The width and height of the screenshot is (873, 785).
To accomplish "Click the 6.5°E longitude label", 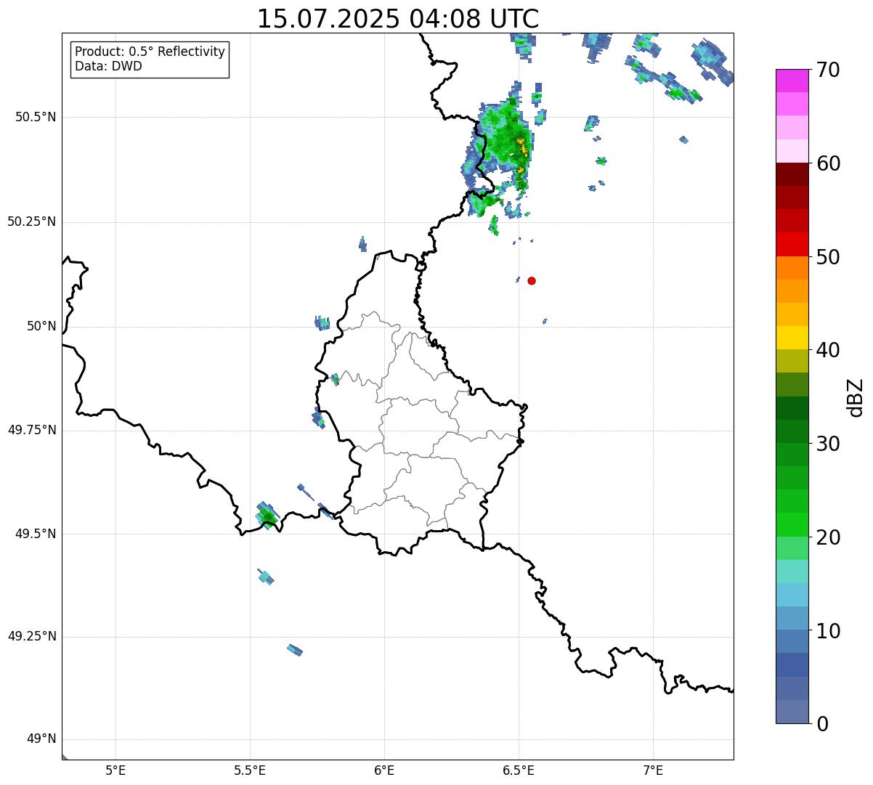I will 519,770.
